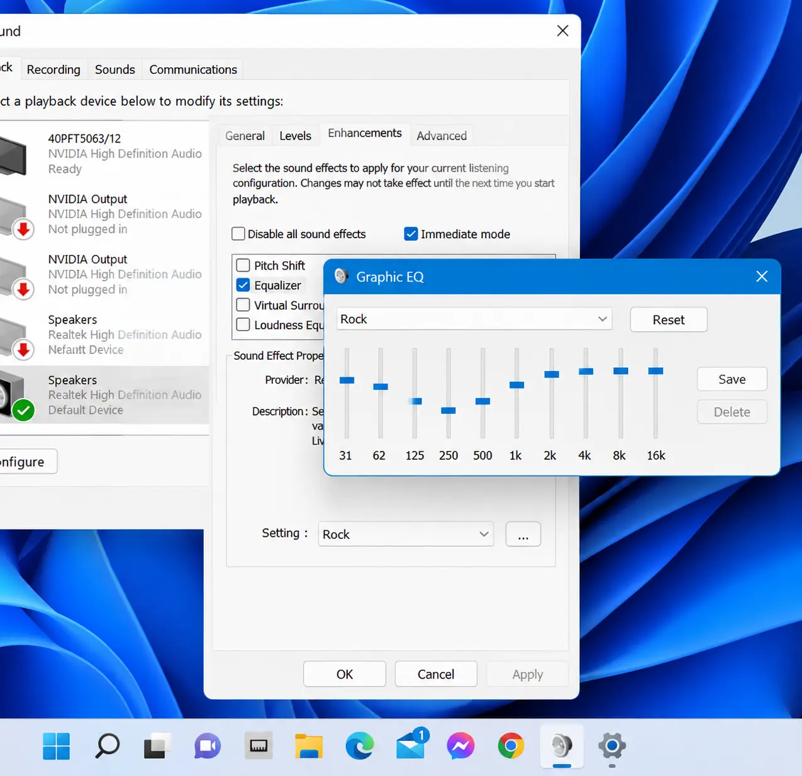Click the 125 Hz band slider handle

click(415, 401)
